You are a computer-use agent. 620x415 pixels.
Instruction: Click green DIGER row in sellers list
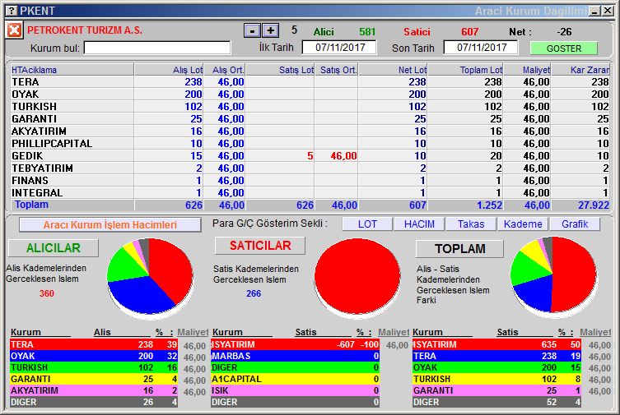(295, 367)
